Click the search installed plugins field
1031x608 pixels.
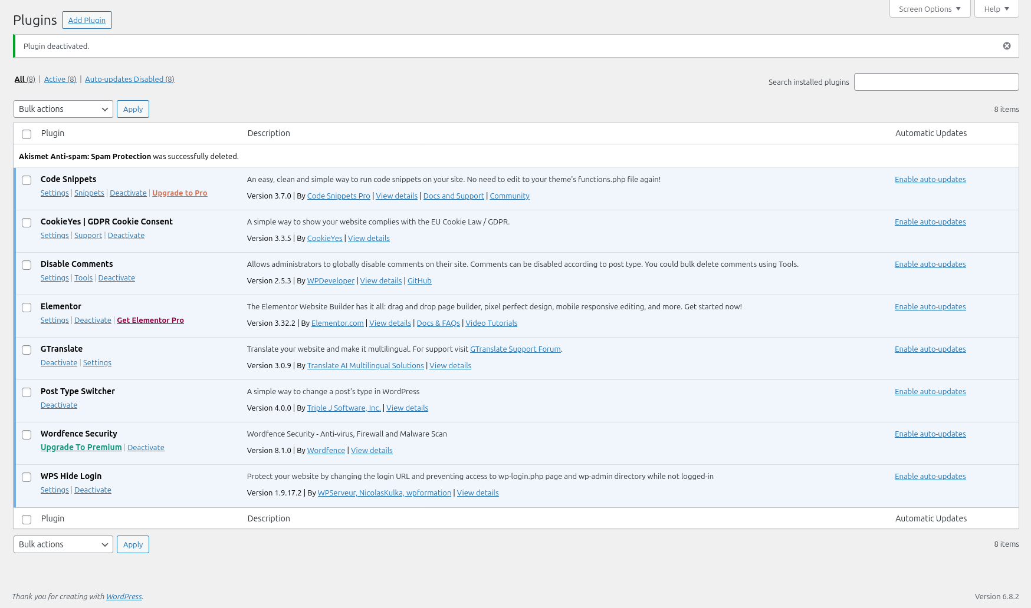click(x=936, y=82)
